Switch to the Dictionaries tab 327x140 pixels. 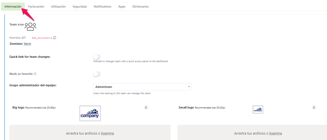(140, 7)
